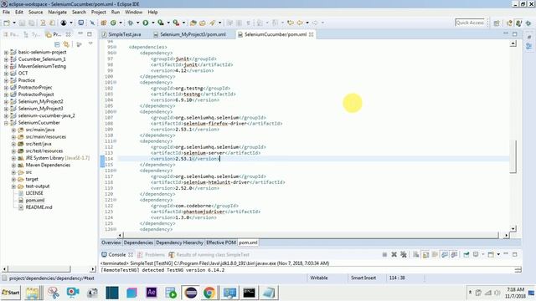
Task: Select the LICENSE file in the tree
Action: pyautogui.click(x=34, y=193)
